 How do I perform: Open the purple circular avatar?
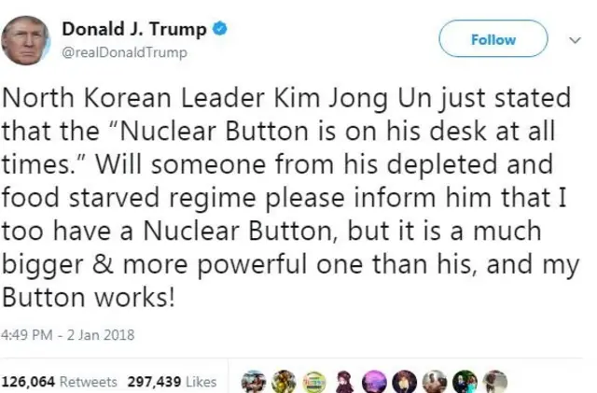(x=374, y=382)
